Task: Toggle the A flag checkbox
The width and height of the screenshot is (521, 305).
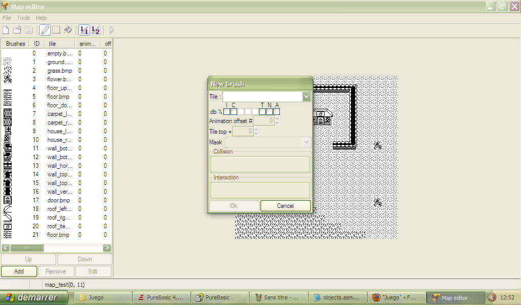Action: [277, 111]
